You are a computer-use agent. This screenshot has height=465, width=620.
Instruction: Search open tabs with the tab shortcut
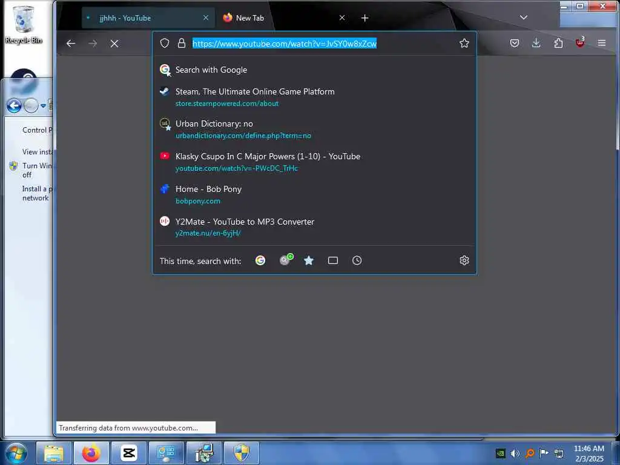[333, 260]
